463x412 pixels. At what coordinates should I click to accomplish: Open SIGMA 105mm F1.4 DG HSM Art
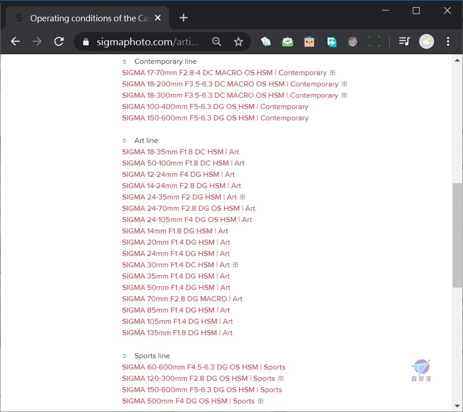pos(177,322)
